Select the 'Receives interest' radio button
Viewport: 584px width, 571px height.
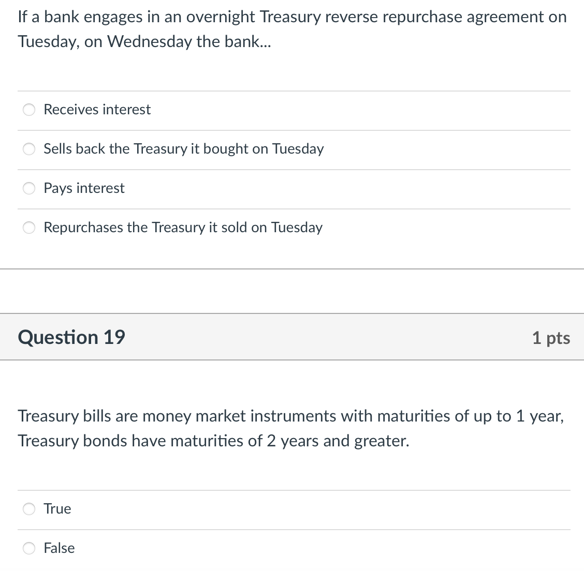tap(29, 110)
